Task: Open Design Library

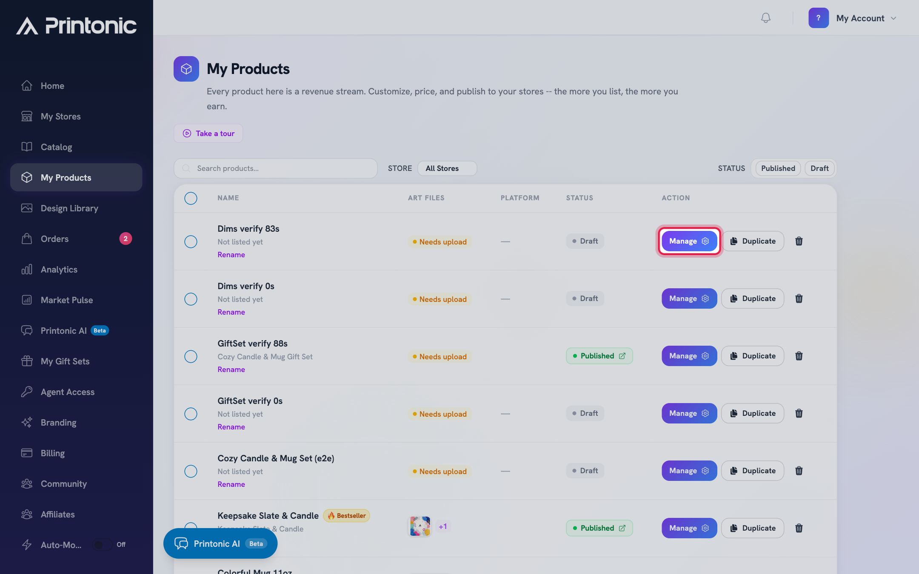Action: point(76,208)
